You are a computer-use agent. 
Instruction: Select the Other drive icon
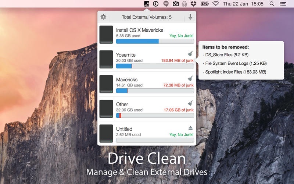coord(106,109)
